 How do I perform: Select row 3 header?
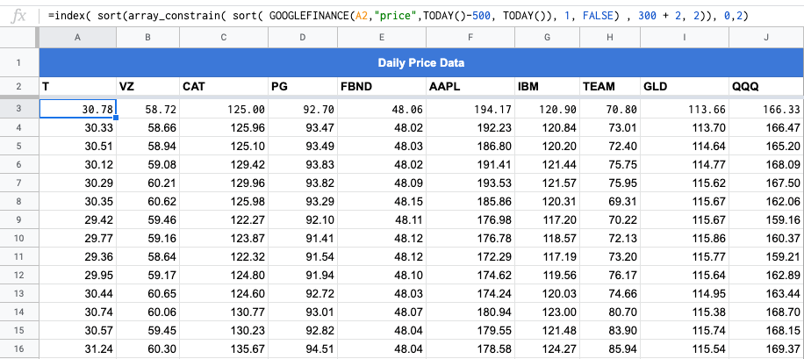pos(19,109)
